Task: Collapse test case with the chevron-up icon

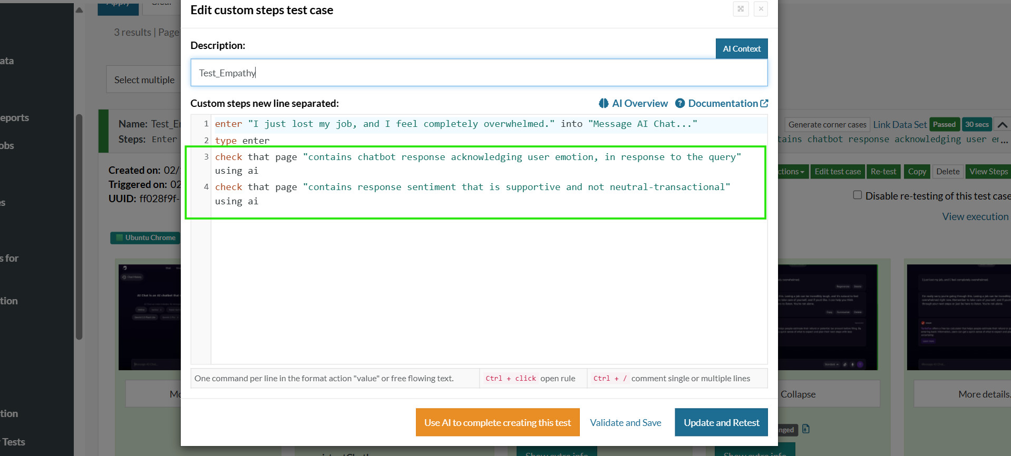Action: point(1002,125)
